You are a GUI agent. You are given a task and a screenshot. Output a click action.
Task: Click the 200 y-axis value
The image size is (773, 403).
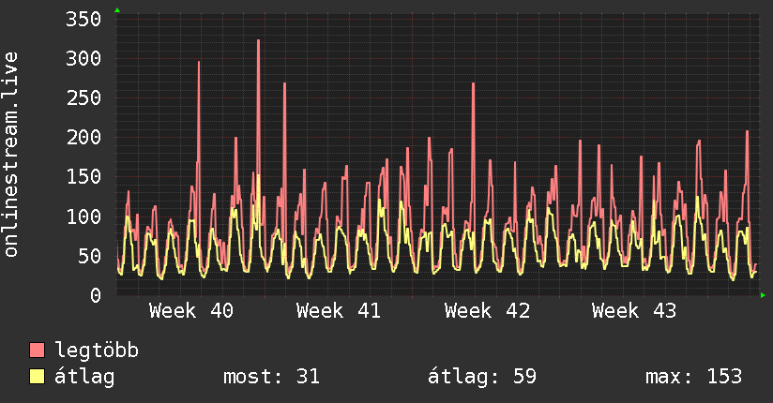(83, 137)
